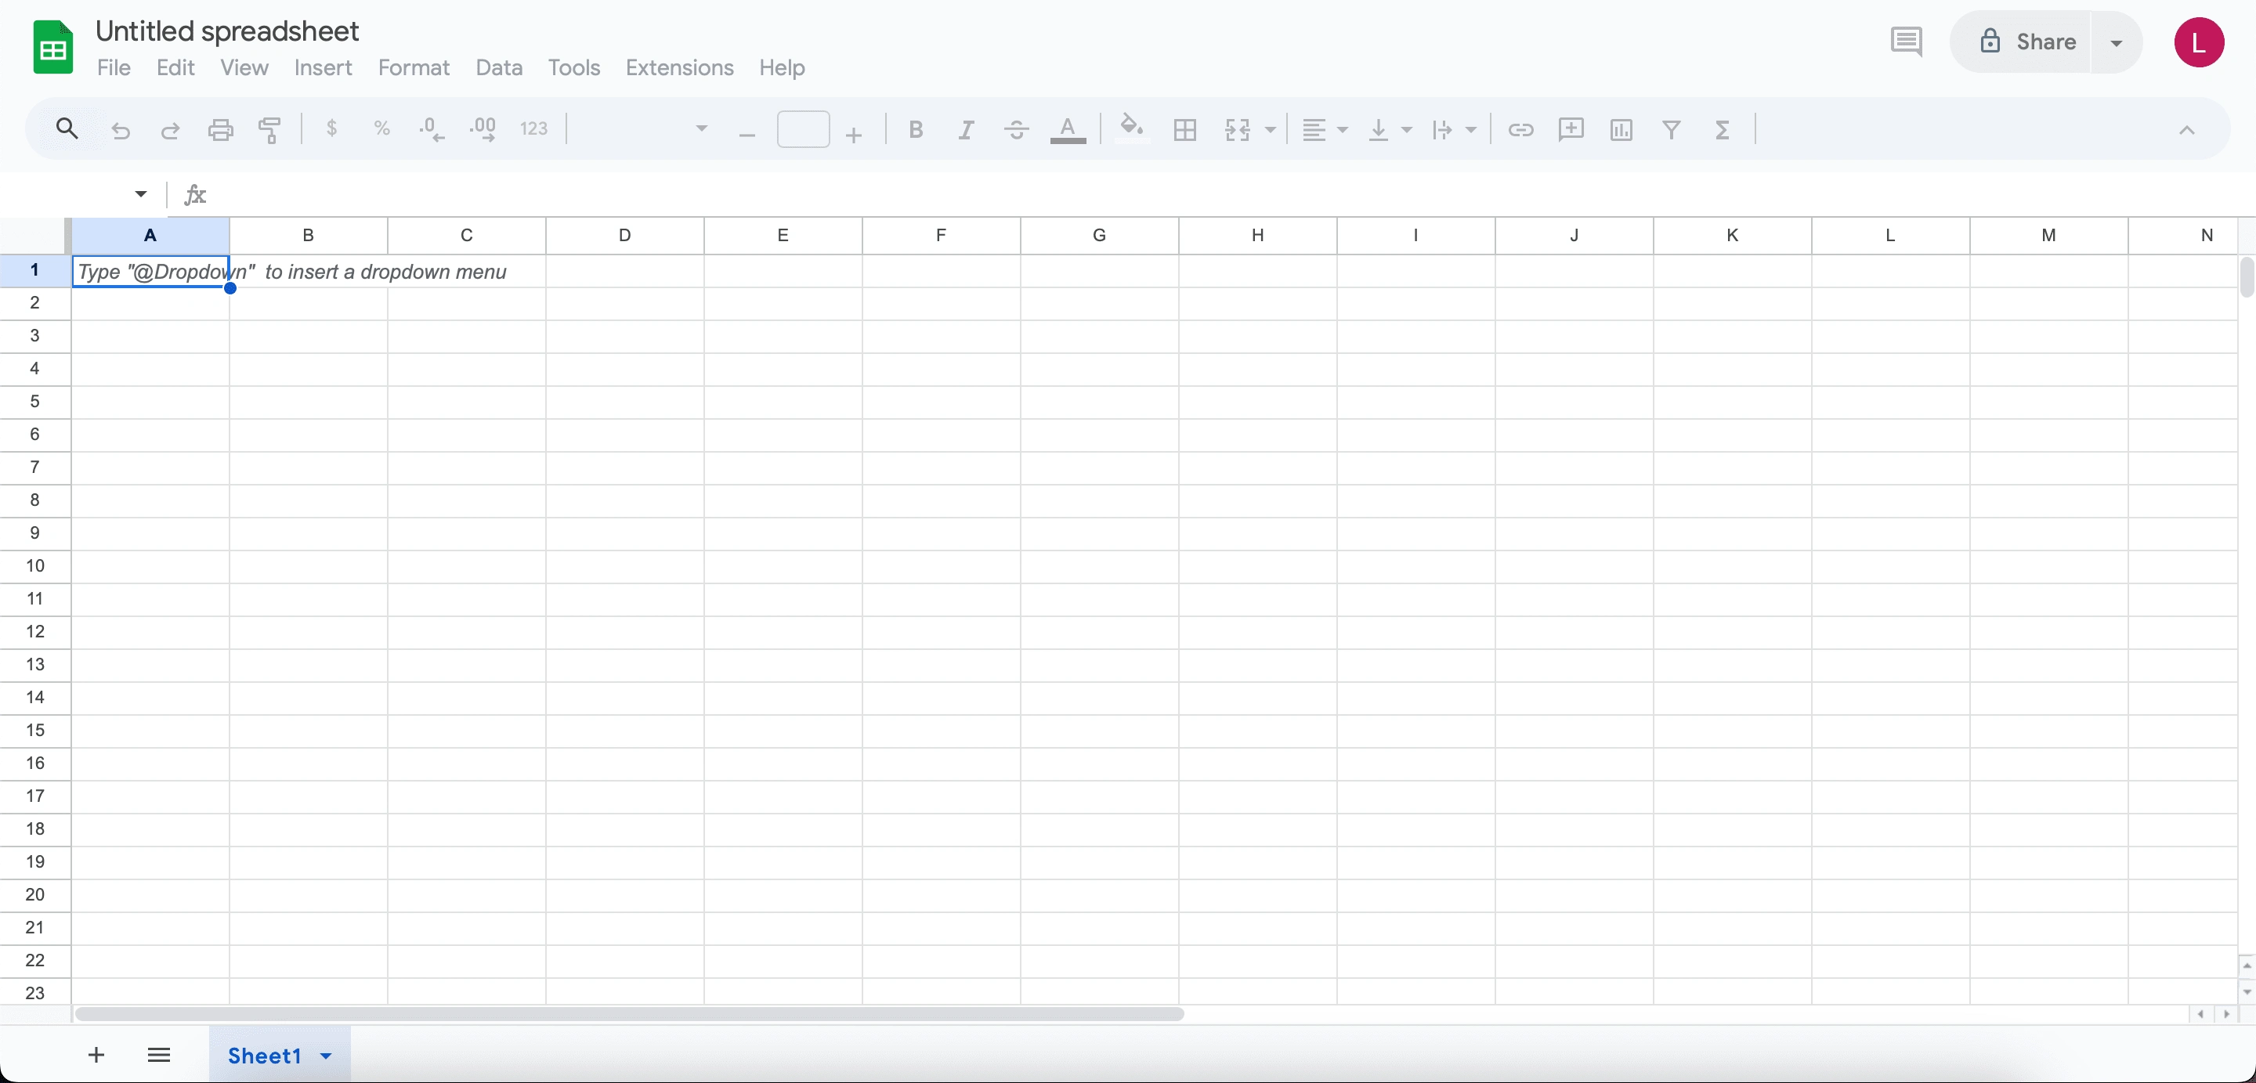The width and height of the screenshot is (2256, 1083).
Task: Undo the last action
Action: click(120, 129)
